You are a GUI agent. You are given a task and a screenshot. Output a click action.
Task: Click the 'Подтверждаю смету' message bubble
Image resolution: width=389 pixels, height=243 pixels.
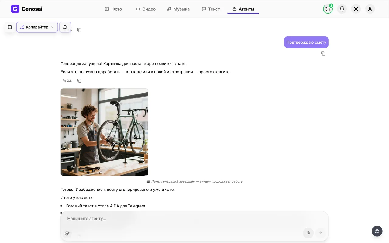[x=306, y=42]
